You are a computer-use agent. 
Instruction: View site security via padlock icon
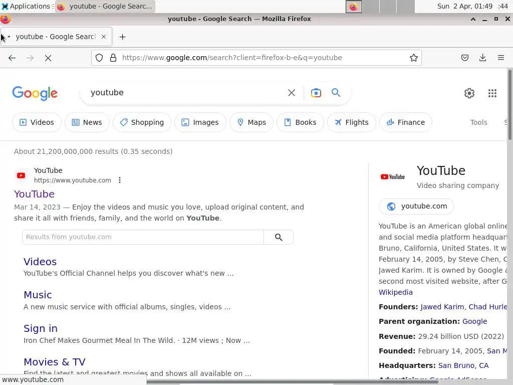(113, 58)
